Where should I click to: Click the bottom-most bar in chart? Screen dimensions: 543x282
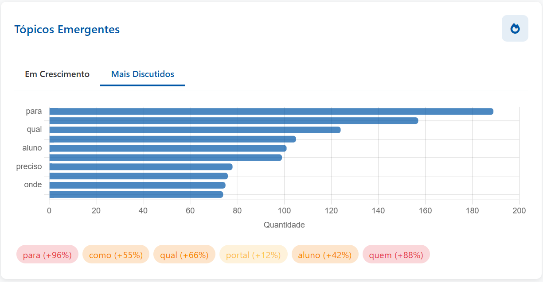point(136,194)
